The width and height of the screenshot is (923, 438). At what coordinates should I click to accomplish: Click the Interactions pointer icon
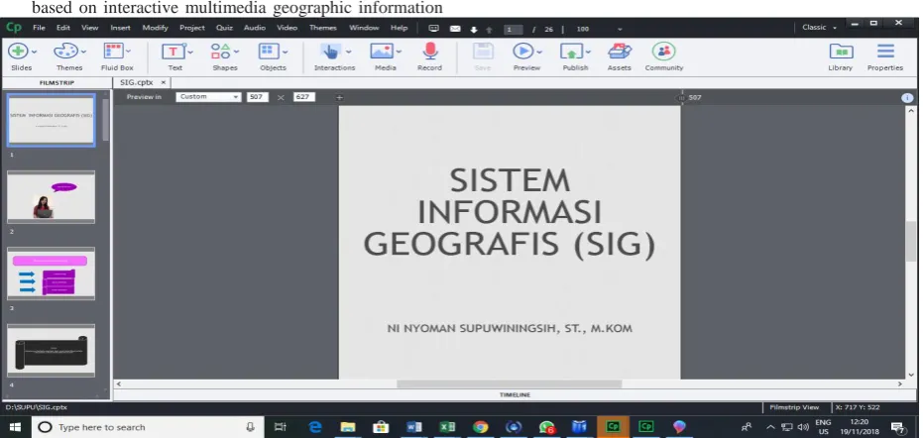(331, 52)
